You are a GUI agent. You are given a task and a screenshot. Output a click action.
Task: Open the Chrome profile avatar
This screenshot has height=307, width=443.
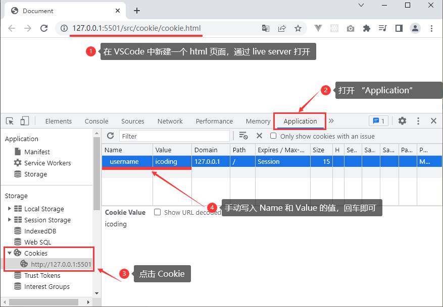415,28
